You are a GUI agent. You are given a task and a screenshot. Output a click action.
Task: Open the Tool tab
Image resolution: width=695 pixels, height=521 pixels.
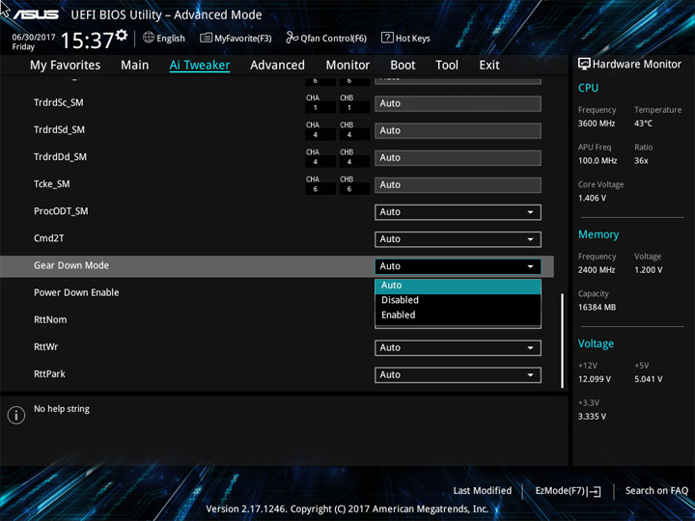[447, 66]
